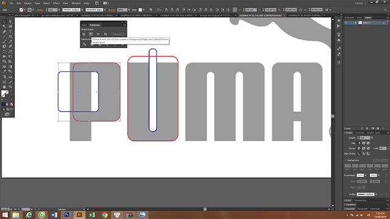Open Opacity value dropdown arrow

pyautogui.click(x=129, y=10)
